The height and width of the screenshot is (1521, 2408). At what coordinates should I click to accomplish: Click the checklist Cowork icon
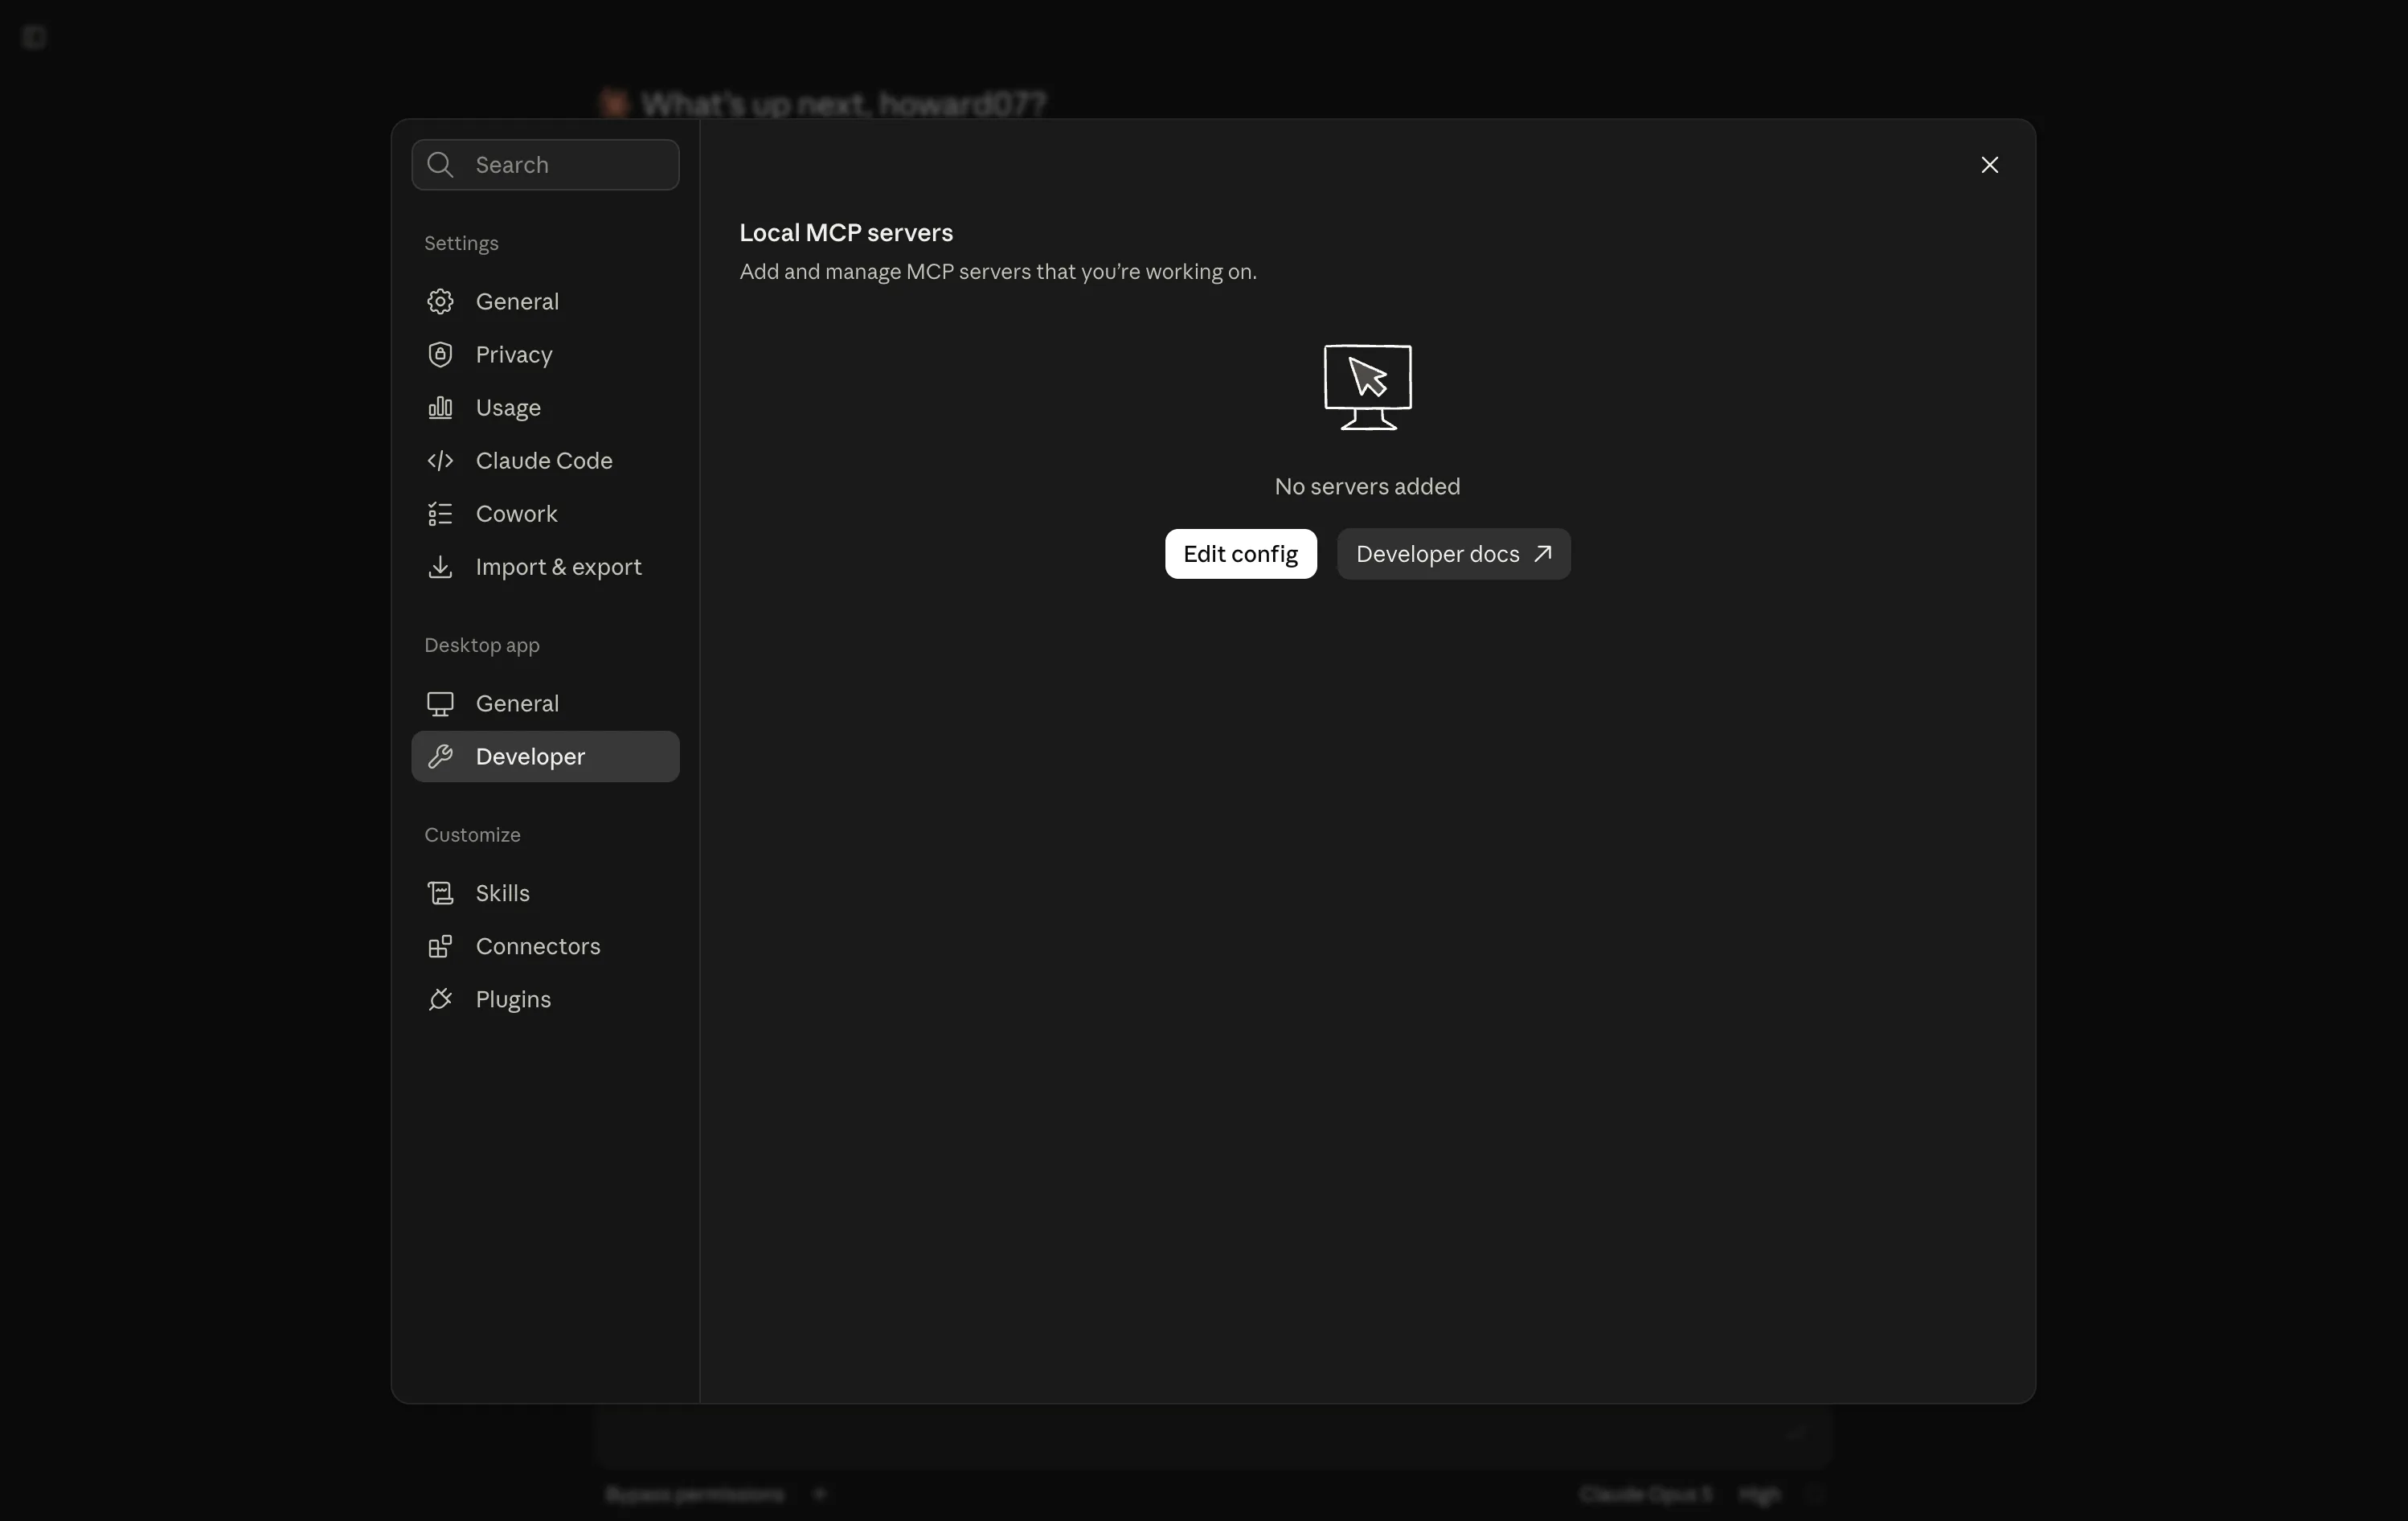(440, 513)
